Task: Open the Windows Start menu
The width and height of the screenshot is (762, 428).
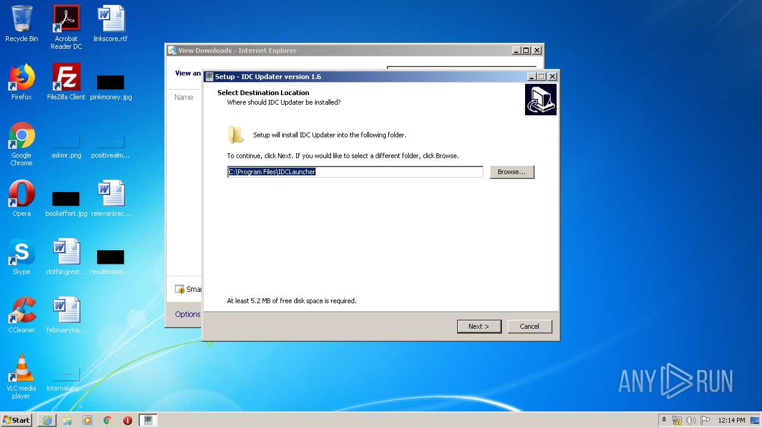Action: (x=16, y=420)
